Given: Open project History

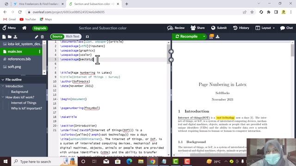Looking at the screenshot, I should (241, 28).
